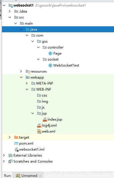Click the log4j.xml file icon

point(39,125)
